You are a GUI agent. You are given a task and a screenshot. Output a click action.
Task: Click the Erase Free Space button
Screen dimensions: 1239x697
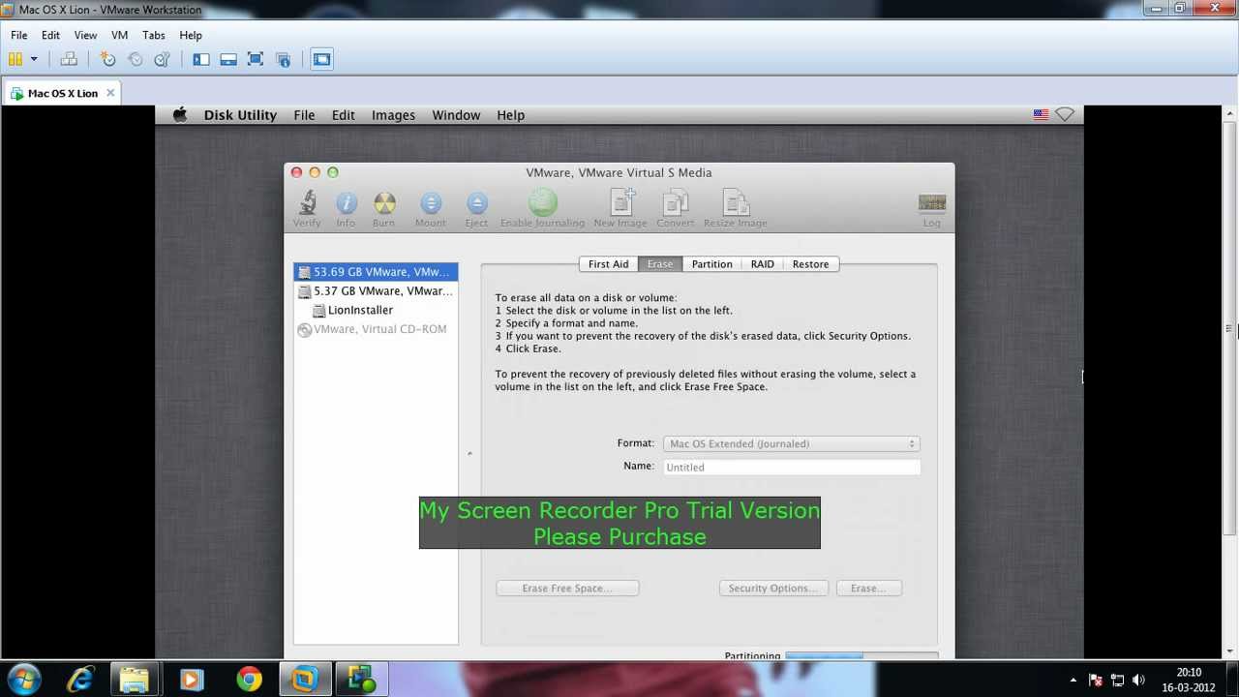567,588
